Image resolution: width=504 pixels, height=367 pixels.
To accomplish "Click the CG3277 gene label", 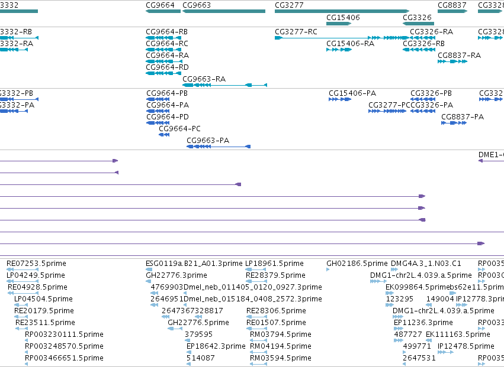I will (289, 5).
